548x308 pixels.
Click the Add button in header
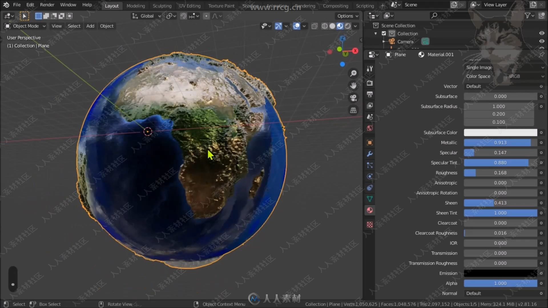[90, 26]
